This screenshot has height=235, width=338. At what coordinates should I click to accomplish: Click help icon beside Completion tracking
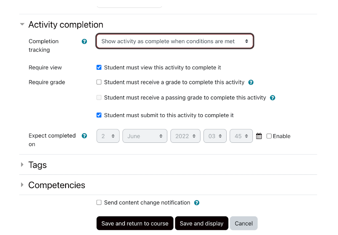click(84, 42)
